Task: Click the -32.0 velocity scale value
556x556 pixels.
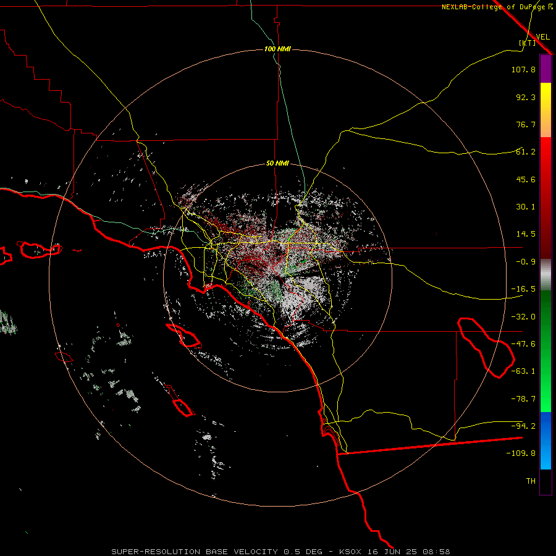Action: [x=523, y=317]
